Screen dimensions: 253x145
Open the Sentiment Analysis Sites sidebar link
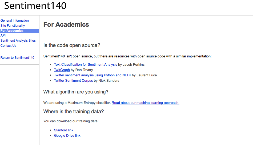[18, 41]
